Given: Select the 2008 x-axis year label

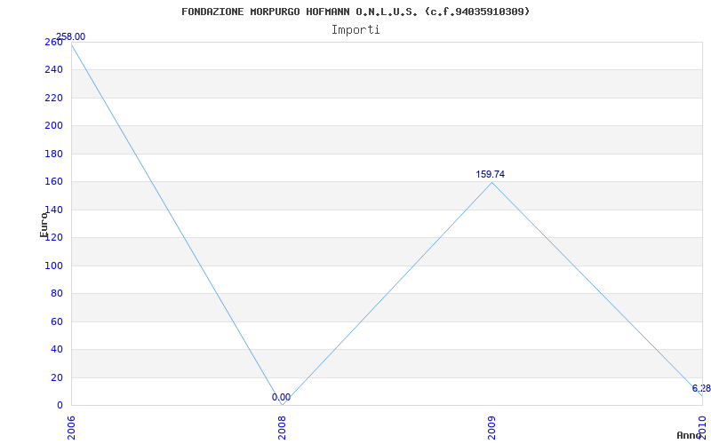Looking at the screenshot, I should [x=282, y=428].
